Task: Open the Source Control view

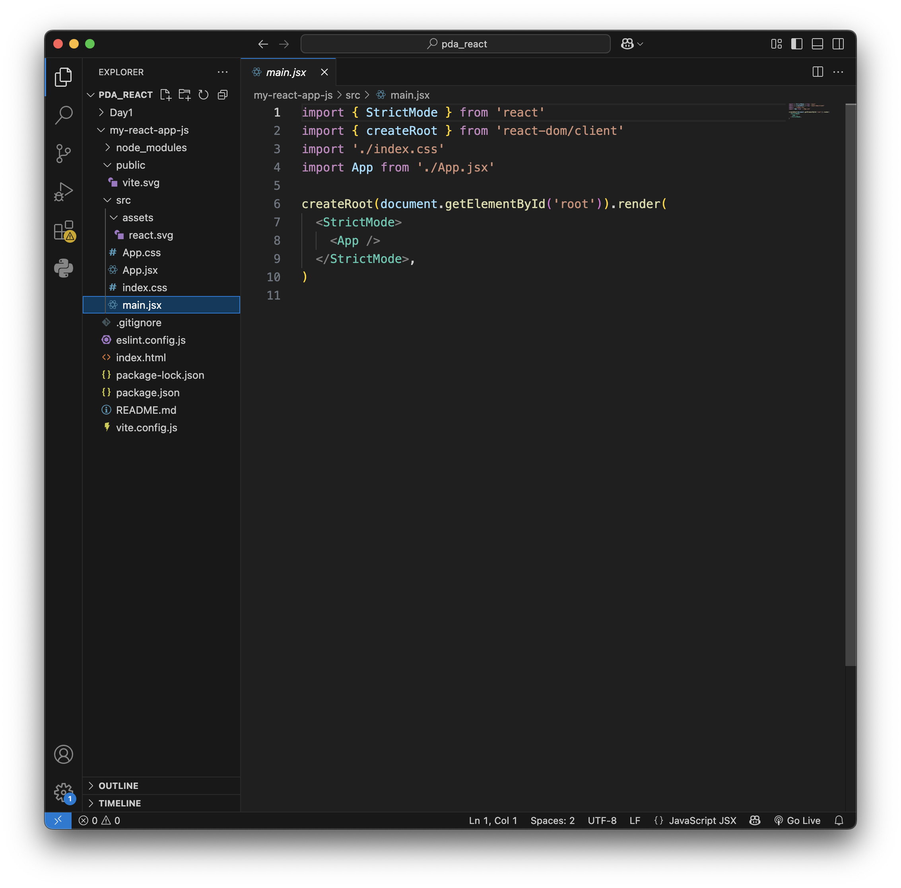Action: click(63, 154)
